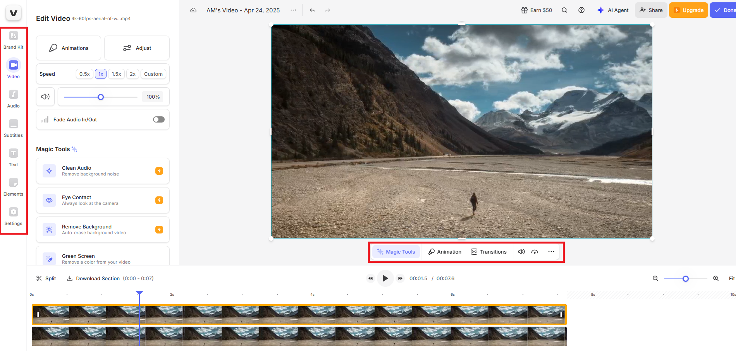This screenshot has height=351, width=736.
Task: Open the Subtitles panel
Action: coord(13,127)
